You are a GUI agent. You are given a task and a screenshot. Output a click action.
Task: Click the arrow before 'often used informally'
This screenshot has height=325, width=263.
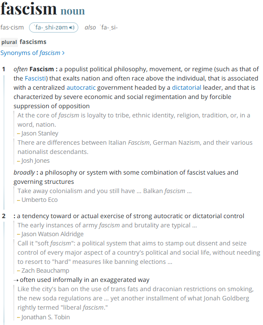tap(16, 280)
